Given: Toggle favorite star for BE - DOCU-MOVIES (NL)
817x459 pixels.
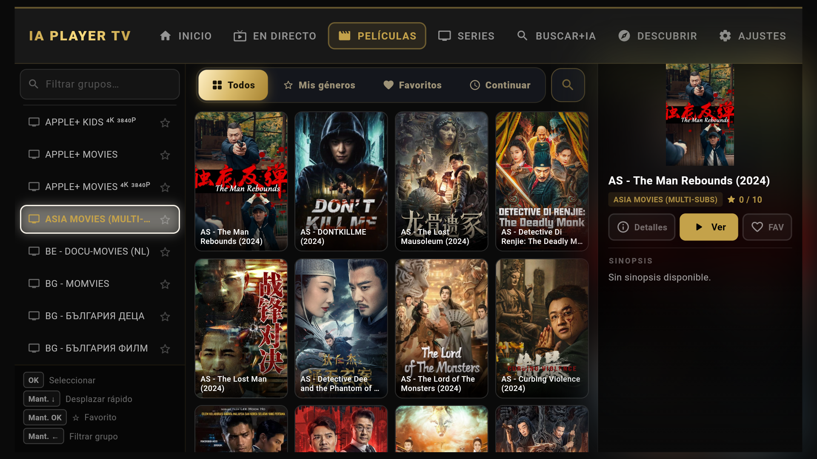Looking at the screenshot, I should (x=165, y=252).
